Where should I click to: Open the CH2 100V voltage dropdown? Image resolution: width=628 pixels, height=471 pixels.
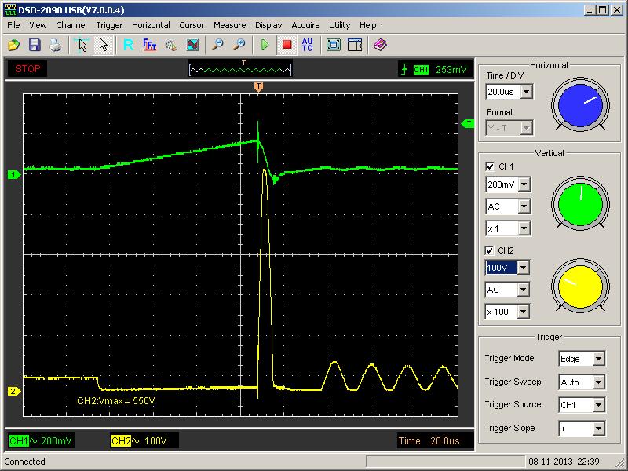tap(524, 268)
